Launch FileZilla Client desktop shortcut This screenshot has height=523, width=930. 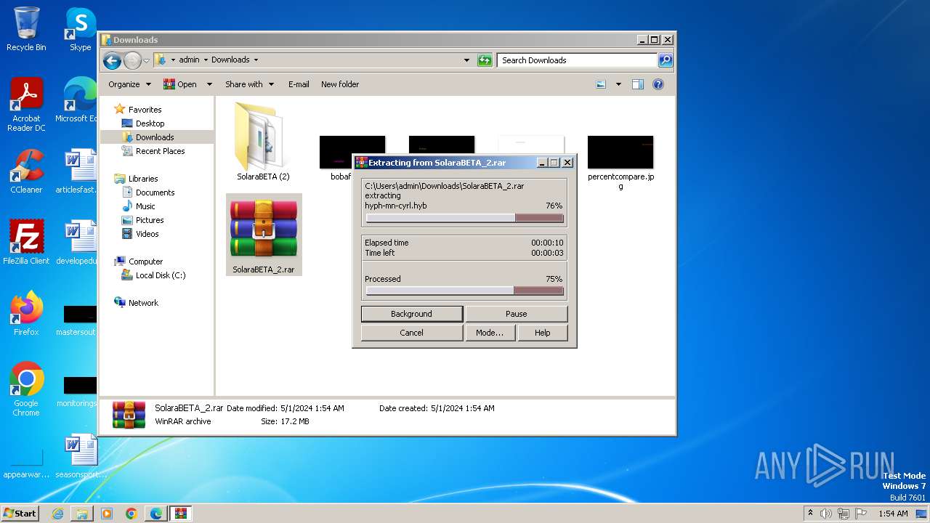26,243
